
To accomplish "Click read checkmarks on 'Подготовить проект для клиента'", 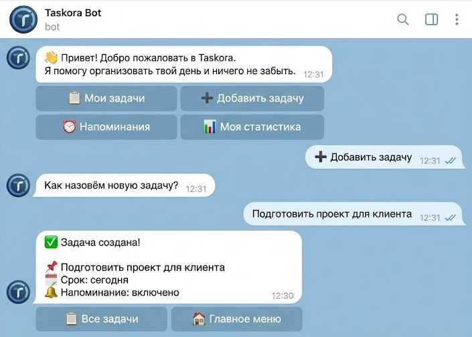I will tap(451, 218).
